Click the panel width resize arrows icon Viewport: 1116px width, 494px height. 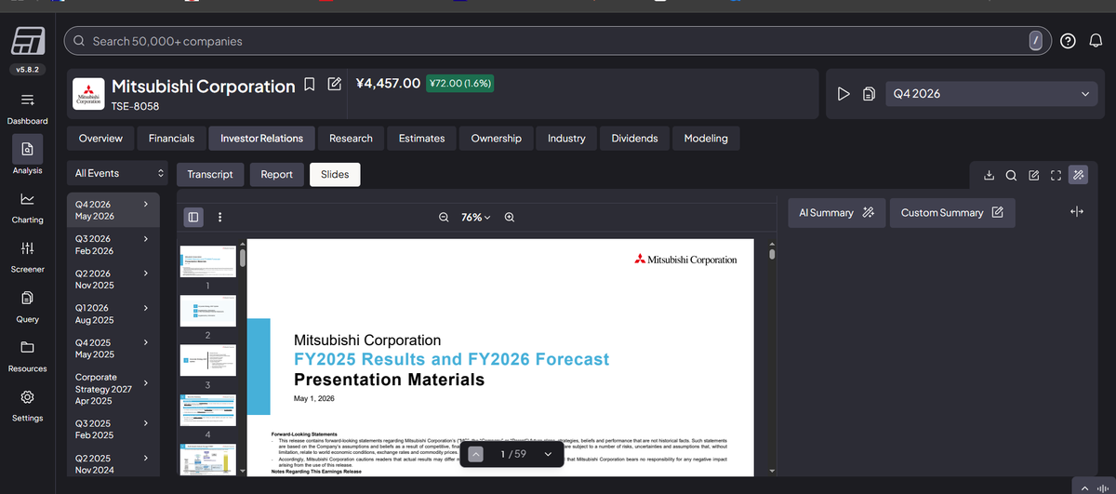(1077, 212)
